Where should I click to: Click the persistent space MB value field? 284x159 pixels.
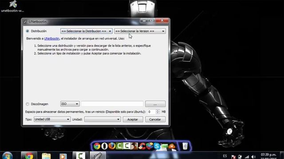[x=152, y=112]
